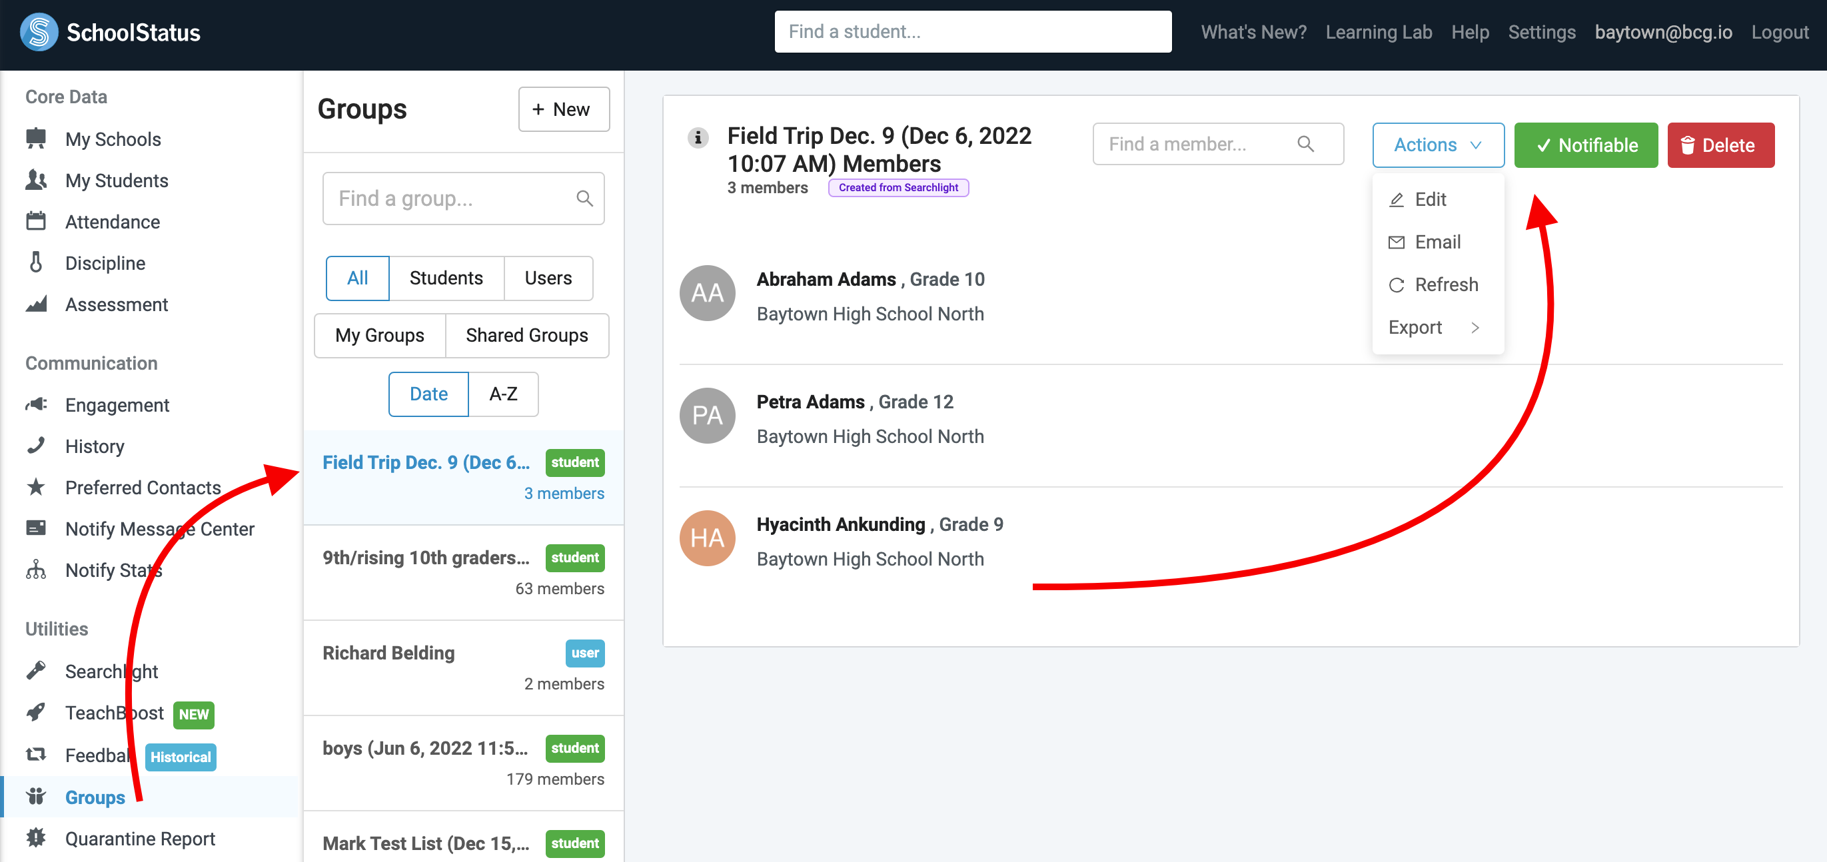Viewport: 1827px width, 862px height.
Task: Expand the Export submenu
Action: 1433,328
